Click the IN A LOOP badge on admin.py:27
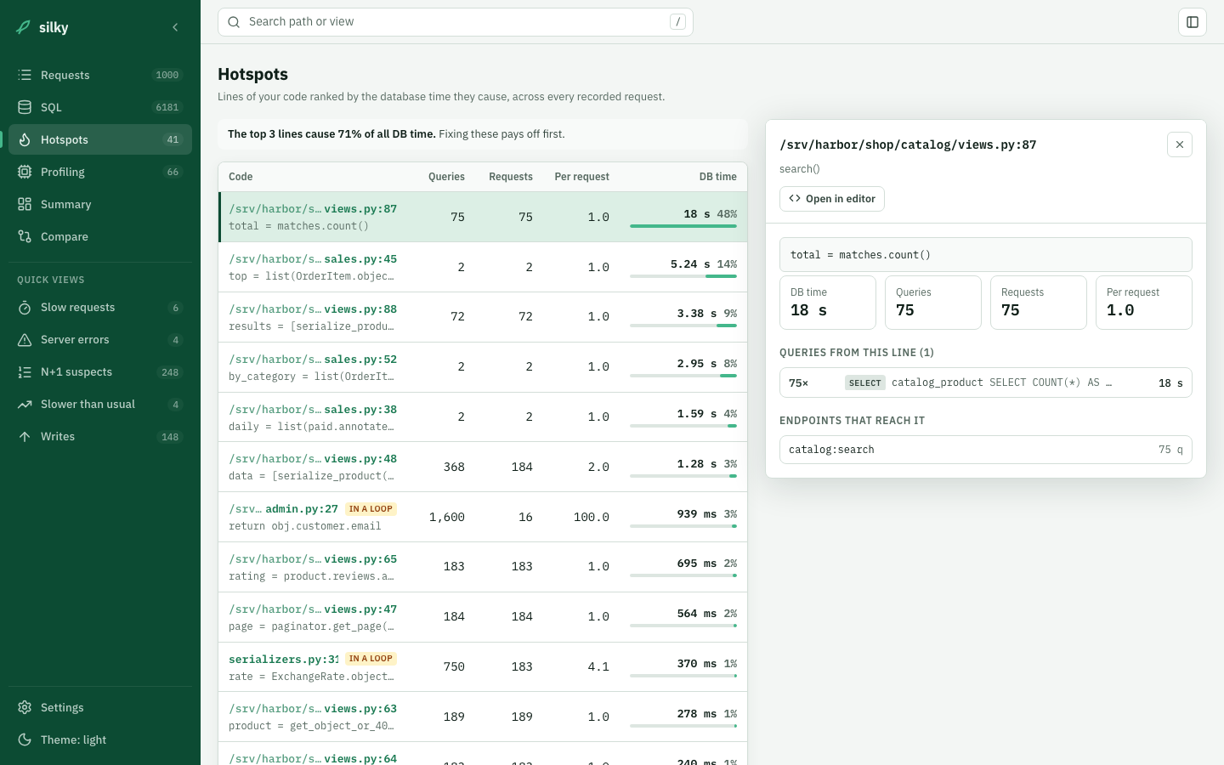Screen dimensions: 1224x765 [x=371, y=509]
